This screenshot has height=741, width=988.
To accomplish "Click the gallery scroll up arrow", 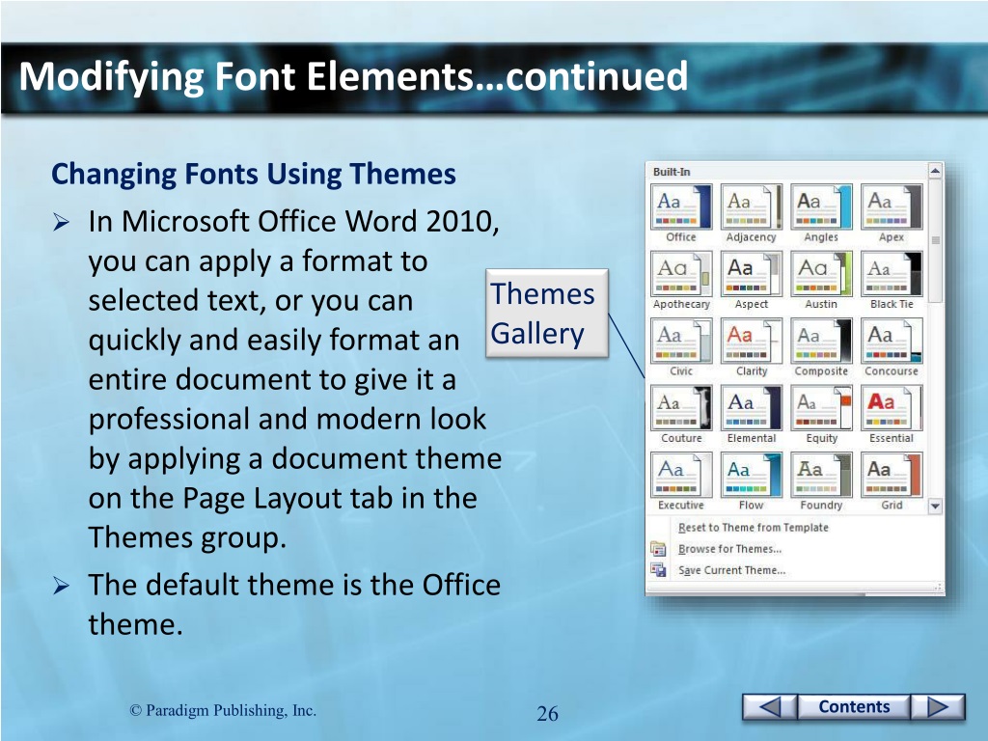I will tap(935, 171).
